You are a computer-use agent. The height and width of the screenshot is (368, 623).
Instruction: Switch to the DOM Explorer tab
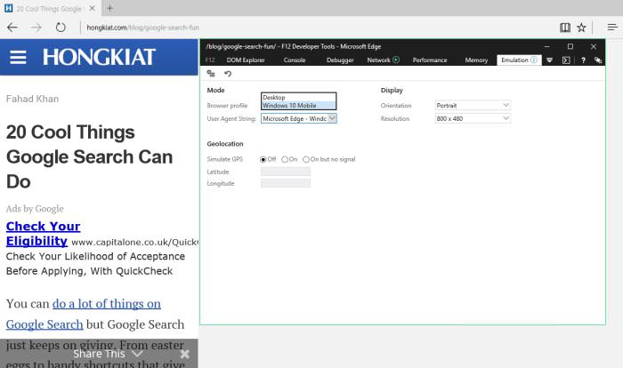point(246,60)
